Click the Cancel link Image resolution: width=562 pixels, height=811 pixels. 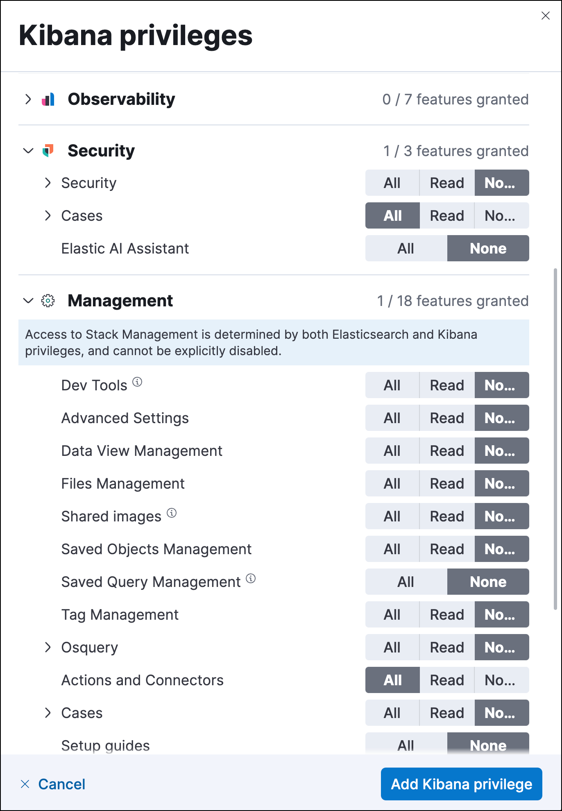[61, 784]
